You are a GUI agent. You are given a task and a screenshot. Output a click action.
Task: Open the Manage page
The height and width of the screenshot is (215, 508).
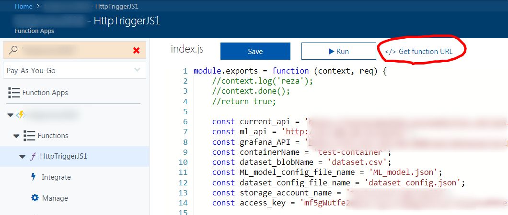point(55,198)
